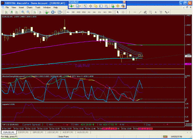Open the Help menu
The image size is (193, 139).
pyautogui.click(x=56, y=7)
